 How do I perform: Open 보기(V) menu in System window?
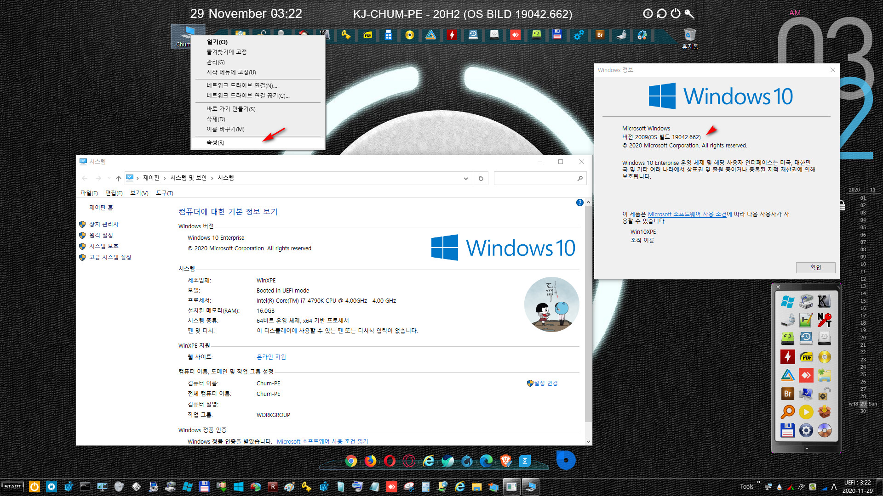(139, 193)
